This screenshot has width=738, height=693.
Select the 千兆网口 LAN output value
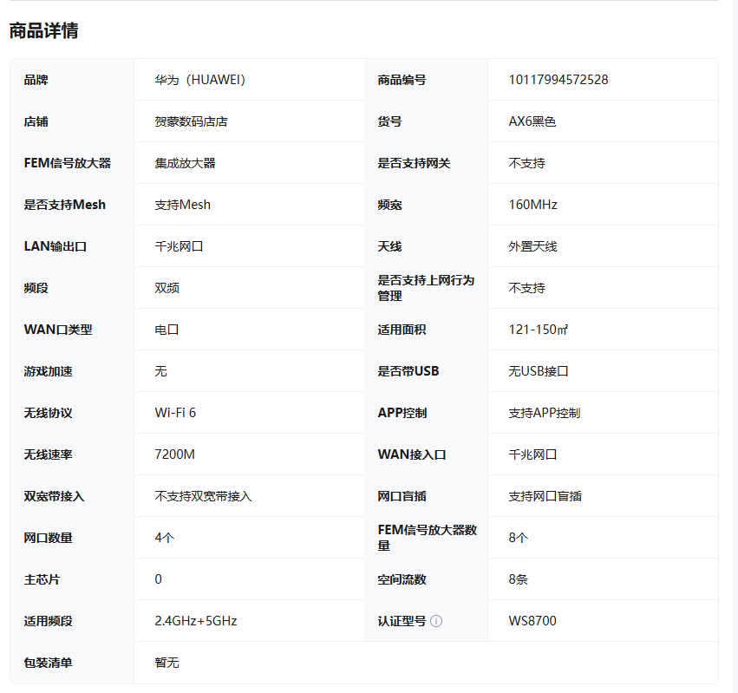[x=178, y=246]
